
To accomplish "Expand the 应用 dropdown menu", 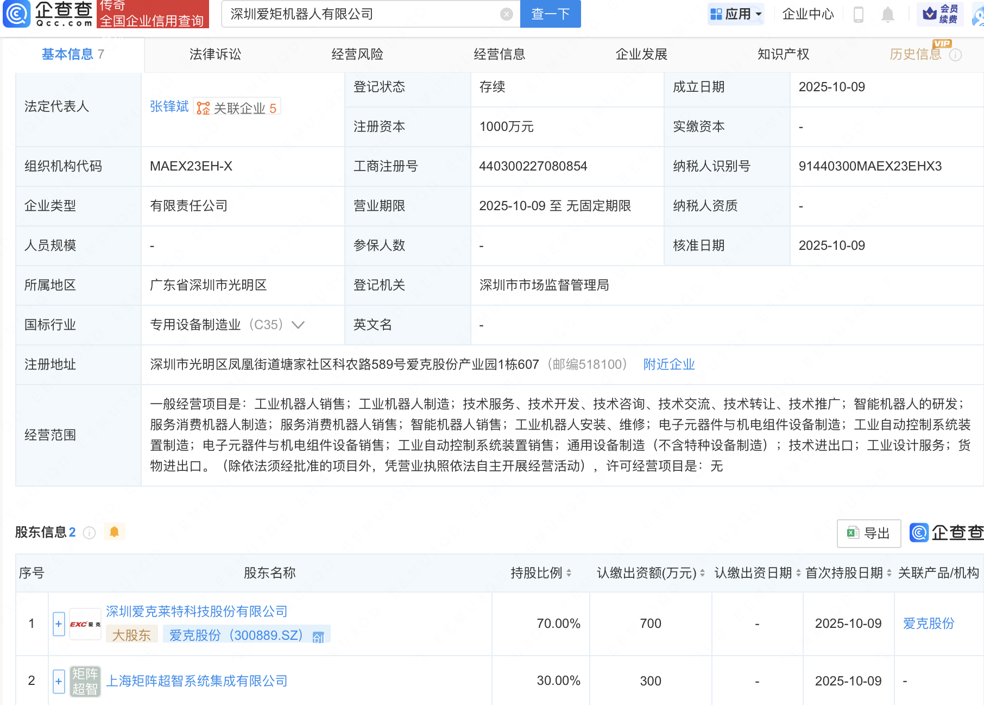I will coord(736,14).
